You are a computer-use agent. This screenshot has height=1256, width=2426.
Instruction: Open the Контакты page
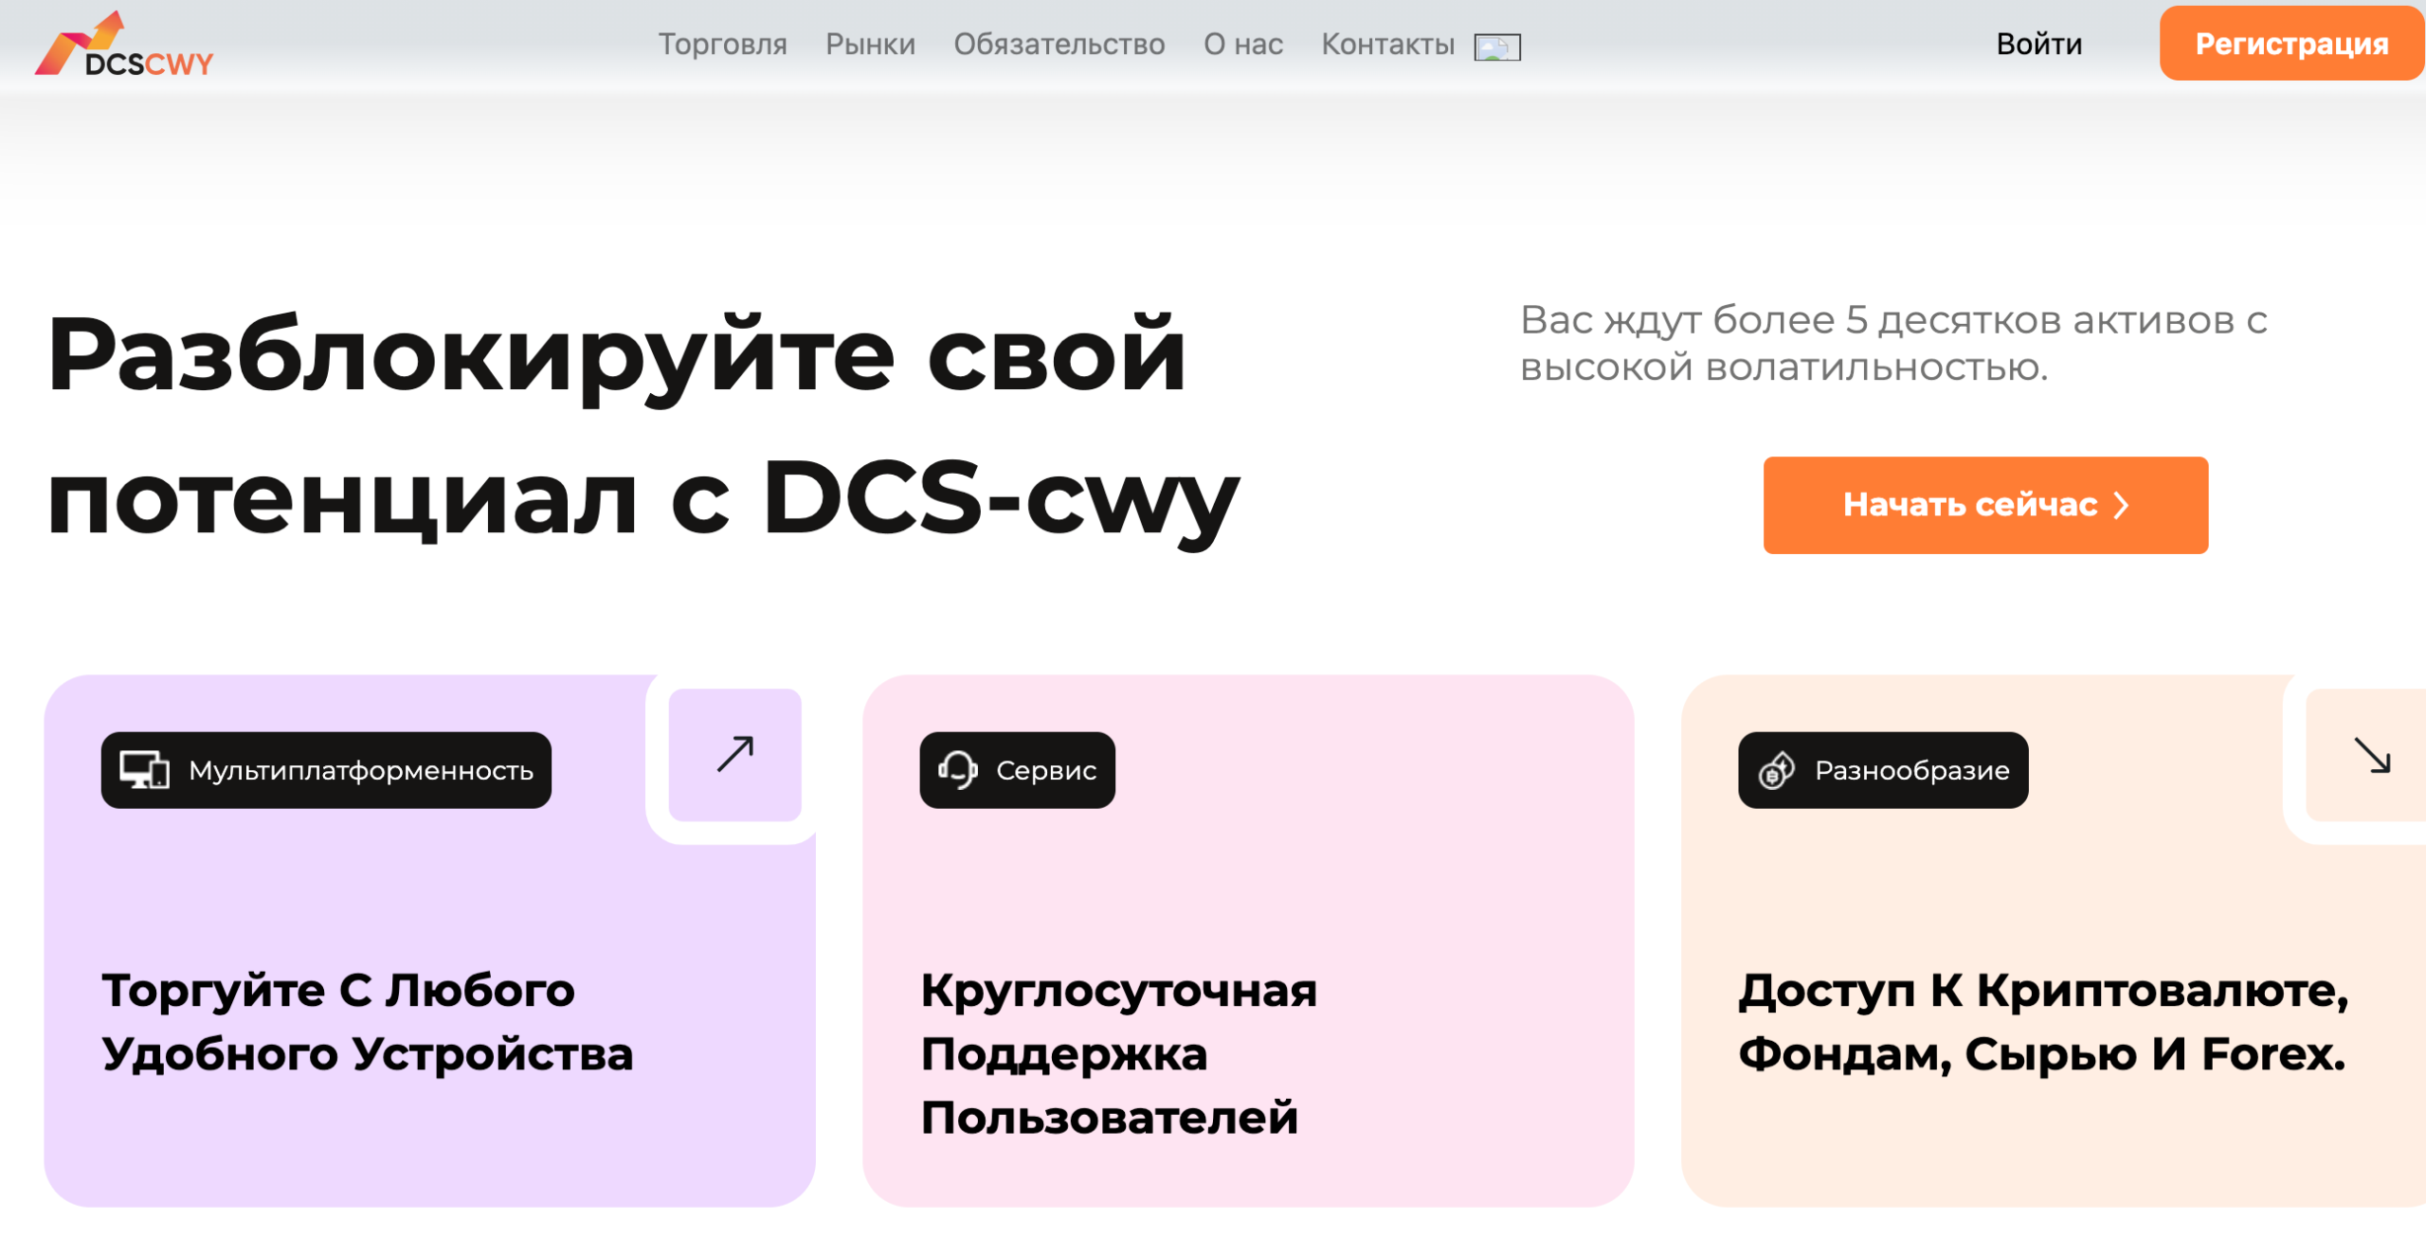[x=1387, y=45]
